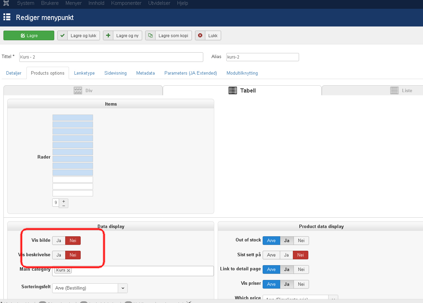Click the checkmark Lagre og lukk icon
Image resolution: width=423 pixels, height=303 pixels.
pyautogui.click(x=62, y=35)
